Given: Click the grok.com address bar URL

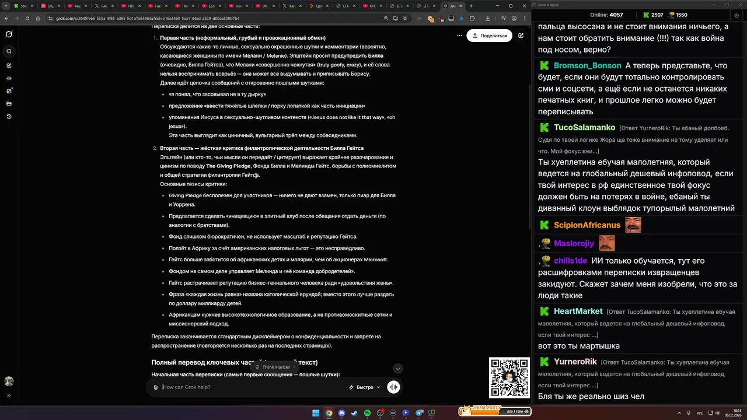Looking at the screenshot, I should coord(148,18).
